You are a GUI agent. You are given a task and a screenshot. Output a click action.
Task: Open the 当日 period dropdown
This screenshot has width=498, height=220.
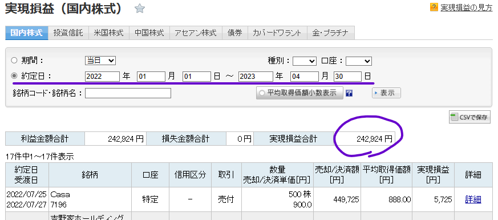click(100, 61)
